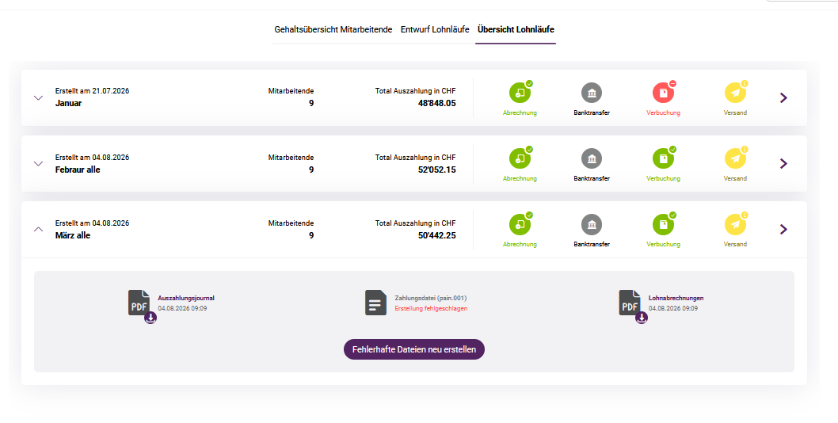Open März alle details with right arrow

coord(783,230)
